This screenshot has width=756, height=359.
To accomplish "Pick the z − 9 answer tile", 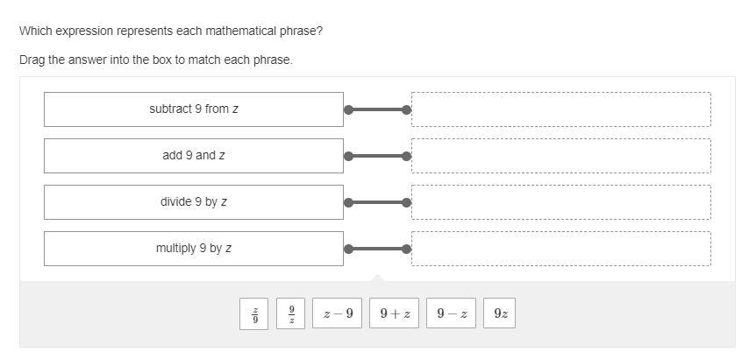I will [x=338, y=313].
